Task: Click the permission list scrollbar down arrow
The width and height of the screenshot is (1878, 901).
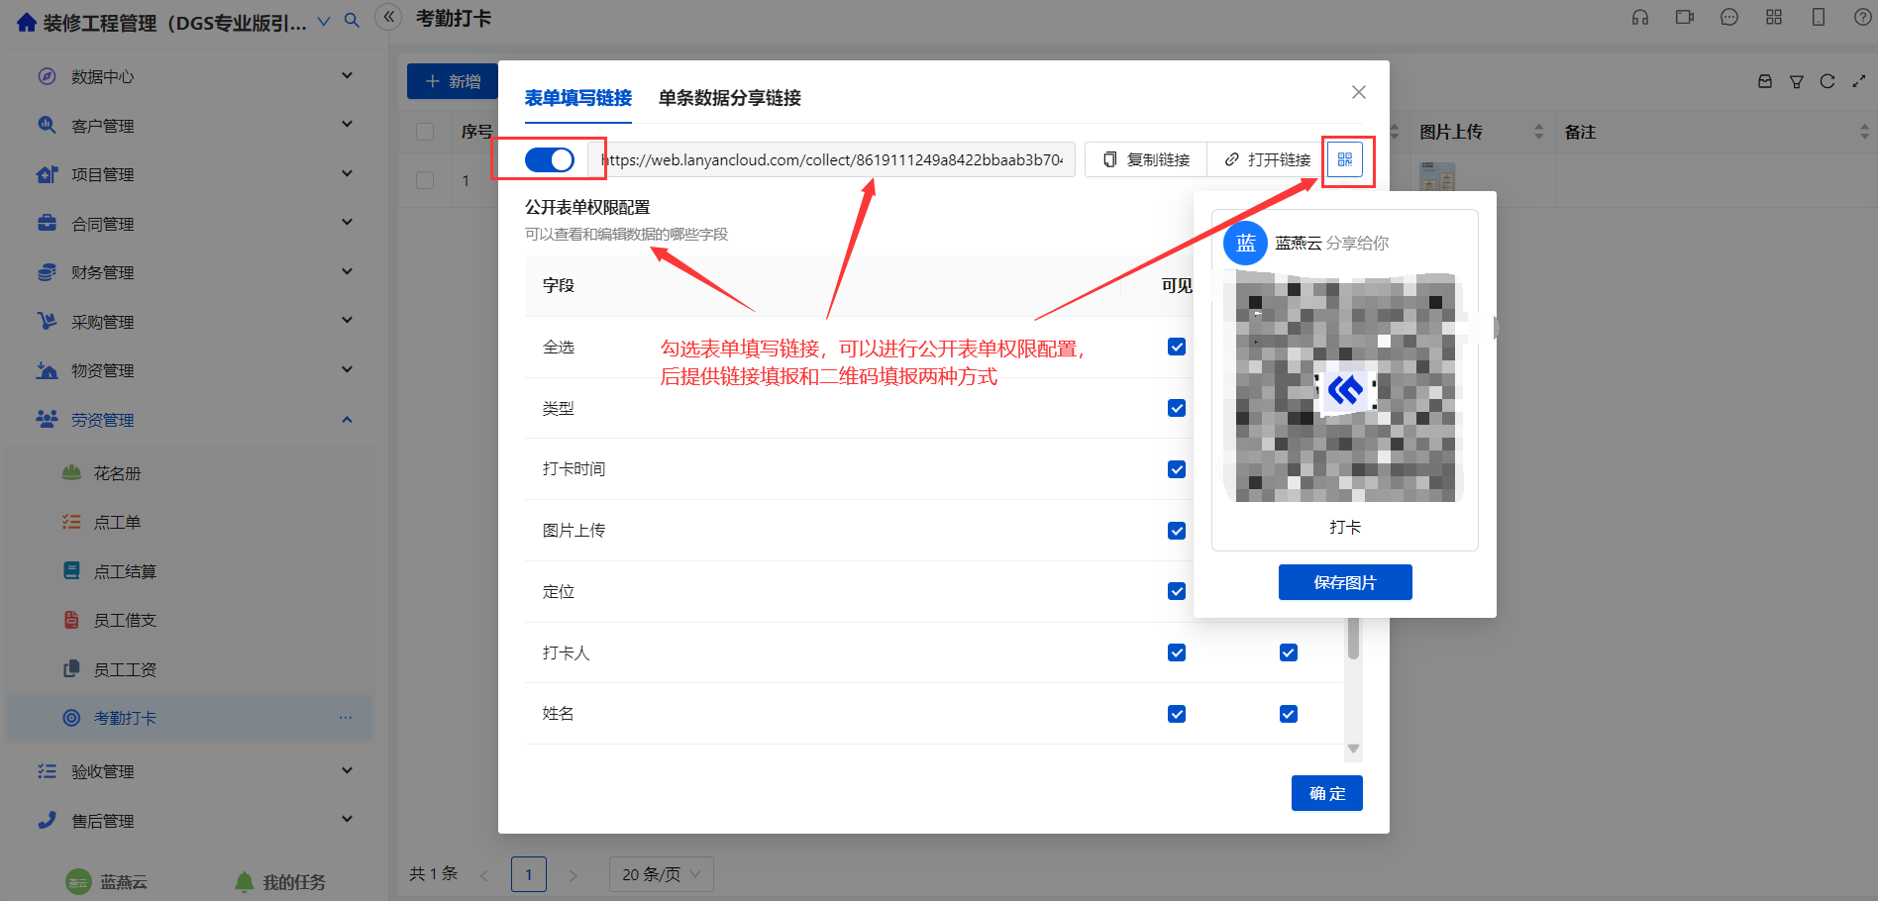Action: pyautogui.click(x=1353, y=749)
